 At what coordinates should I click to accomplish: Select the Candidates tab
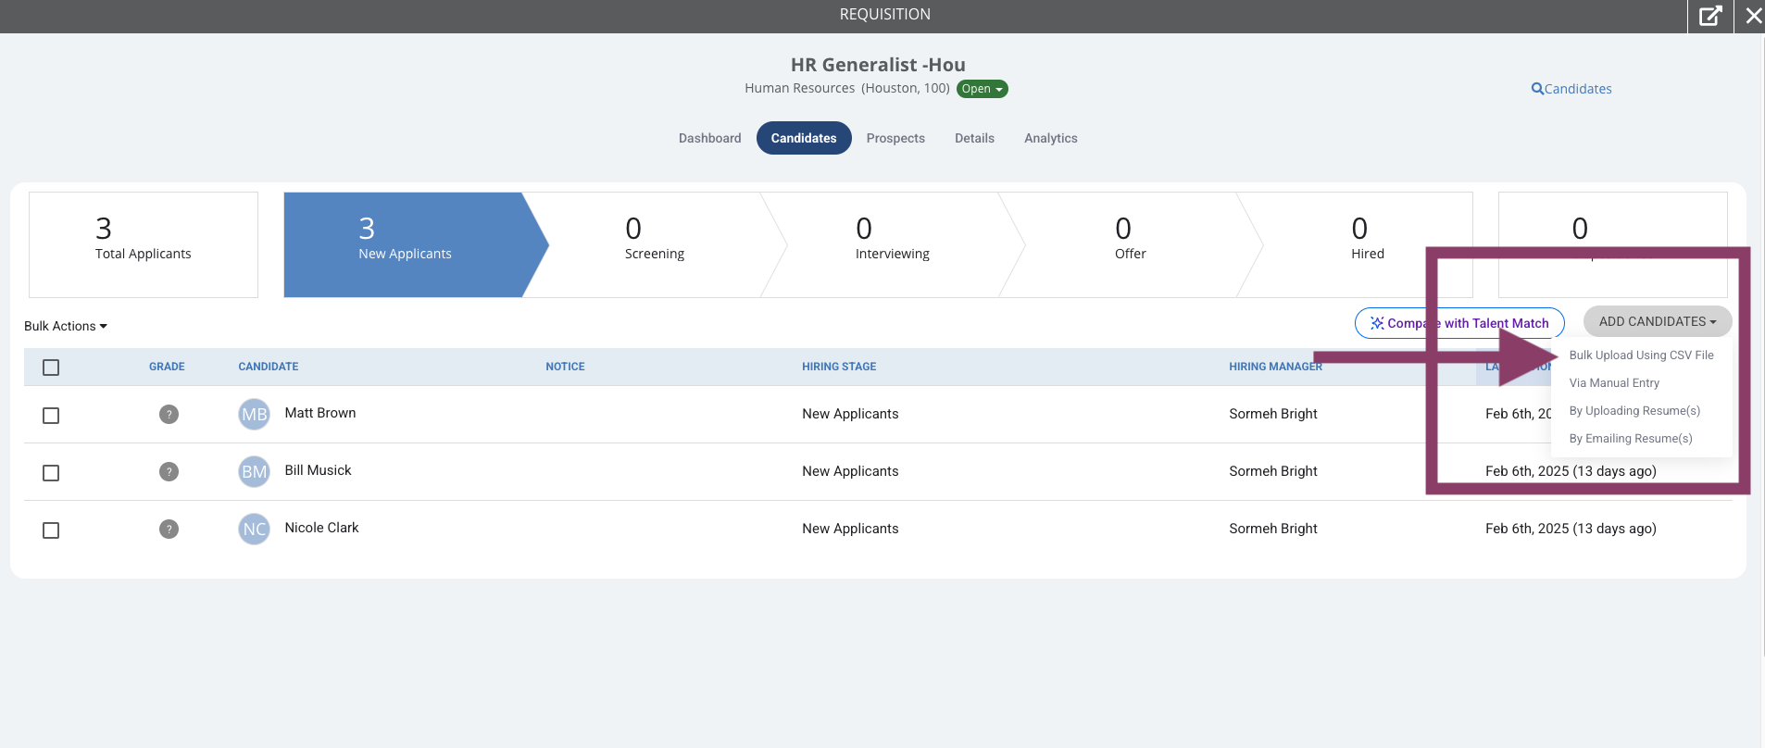[804, 138]
